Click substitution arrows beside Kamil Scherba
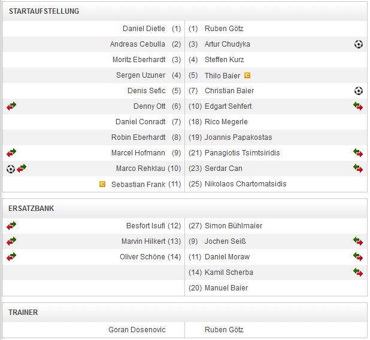Viewport: 370px width, 340px height. pyautogui.click(x=358, y=272)
